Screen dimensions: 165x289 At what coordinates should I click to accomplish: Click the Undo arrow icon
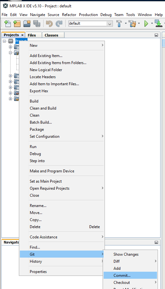point(49,24)
